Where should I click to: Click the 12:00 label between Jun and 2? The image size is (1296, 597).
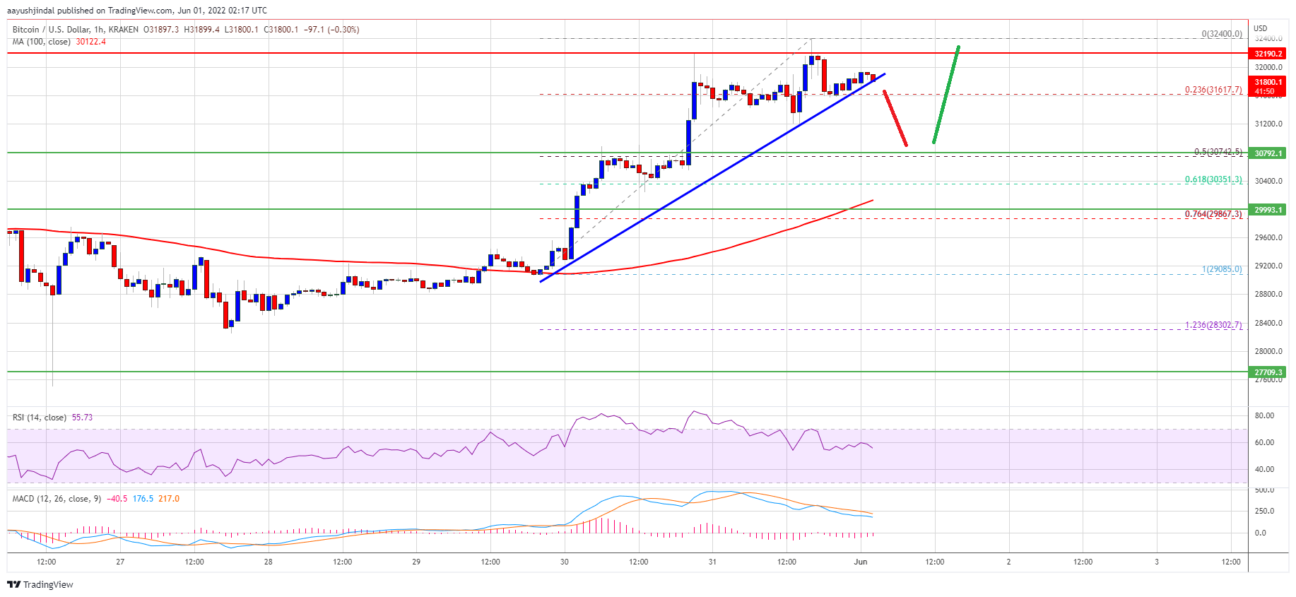[935, 562]
